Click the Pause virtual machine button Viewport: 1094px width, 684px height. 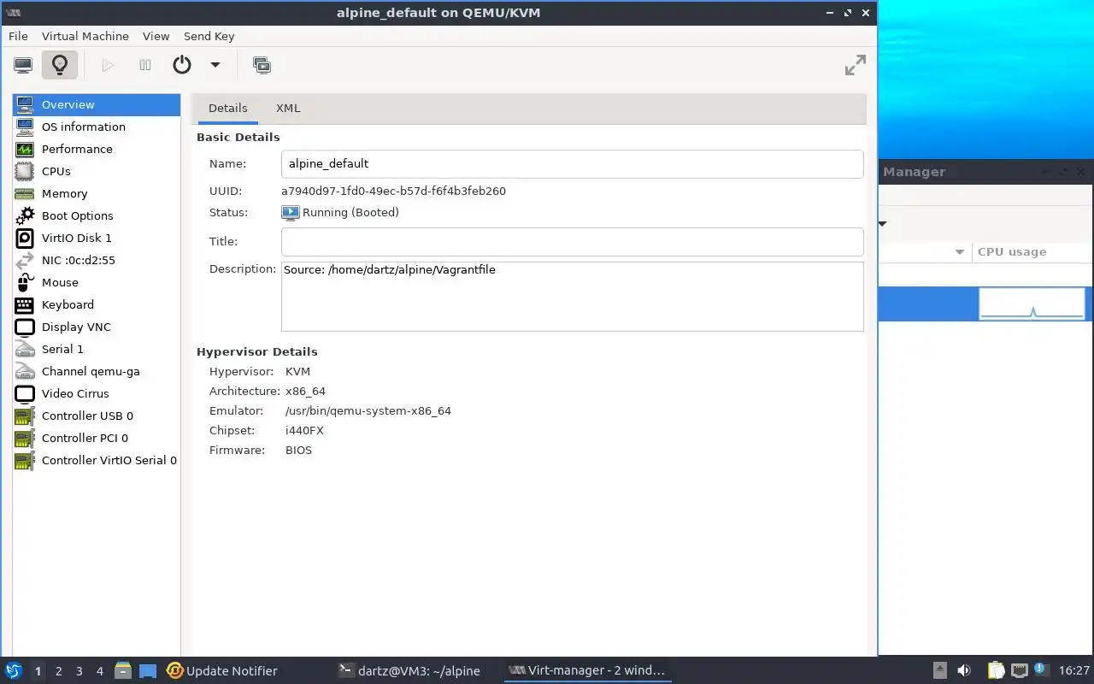[x=145, y=65]
